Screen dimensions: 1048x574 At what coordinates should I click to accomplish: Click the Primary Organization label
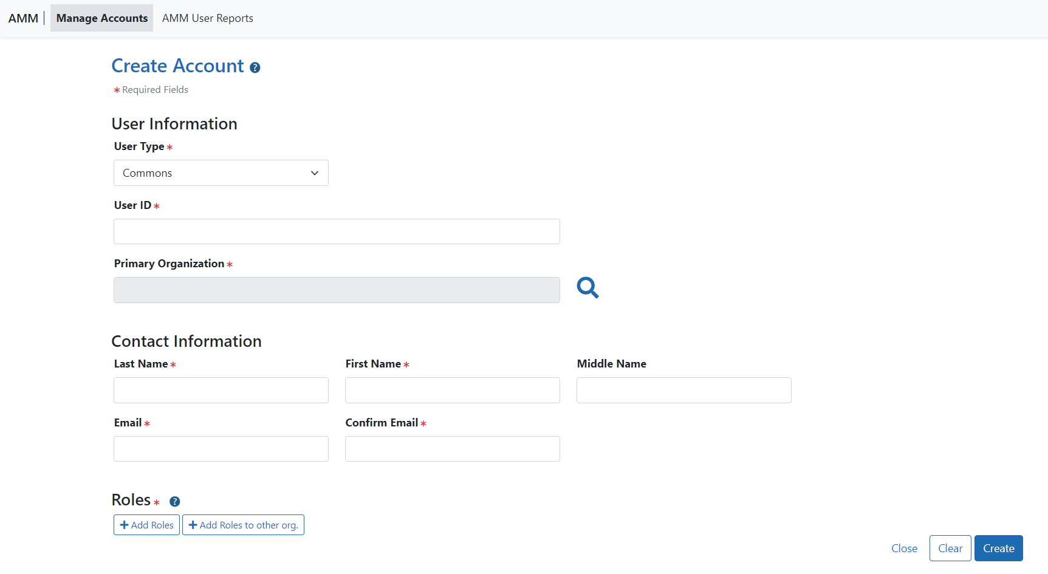(x=169, y=264)
